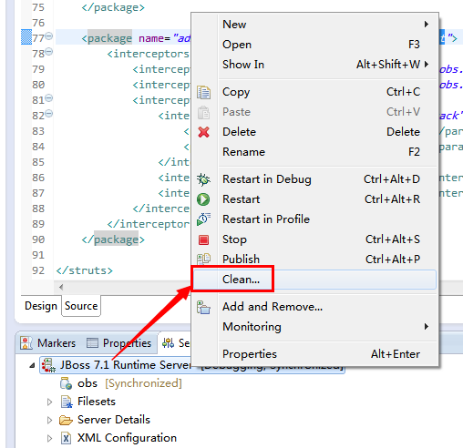The width and height of the screenshot is (463, 448).
Task: Click the green Restart play icon
Action: (203, 199)
